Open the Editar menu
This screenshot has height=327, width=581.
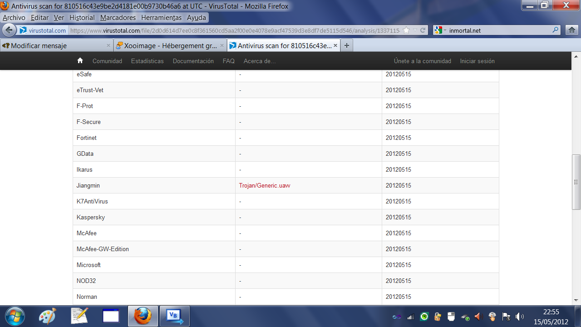39,18
